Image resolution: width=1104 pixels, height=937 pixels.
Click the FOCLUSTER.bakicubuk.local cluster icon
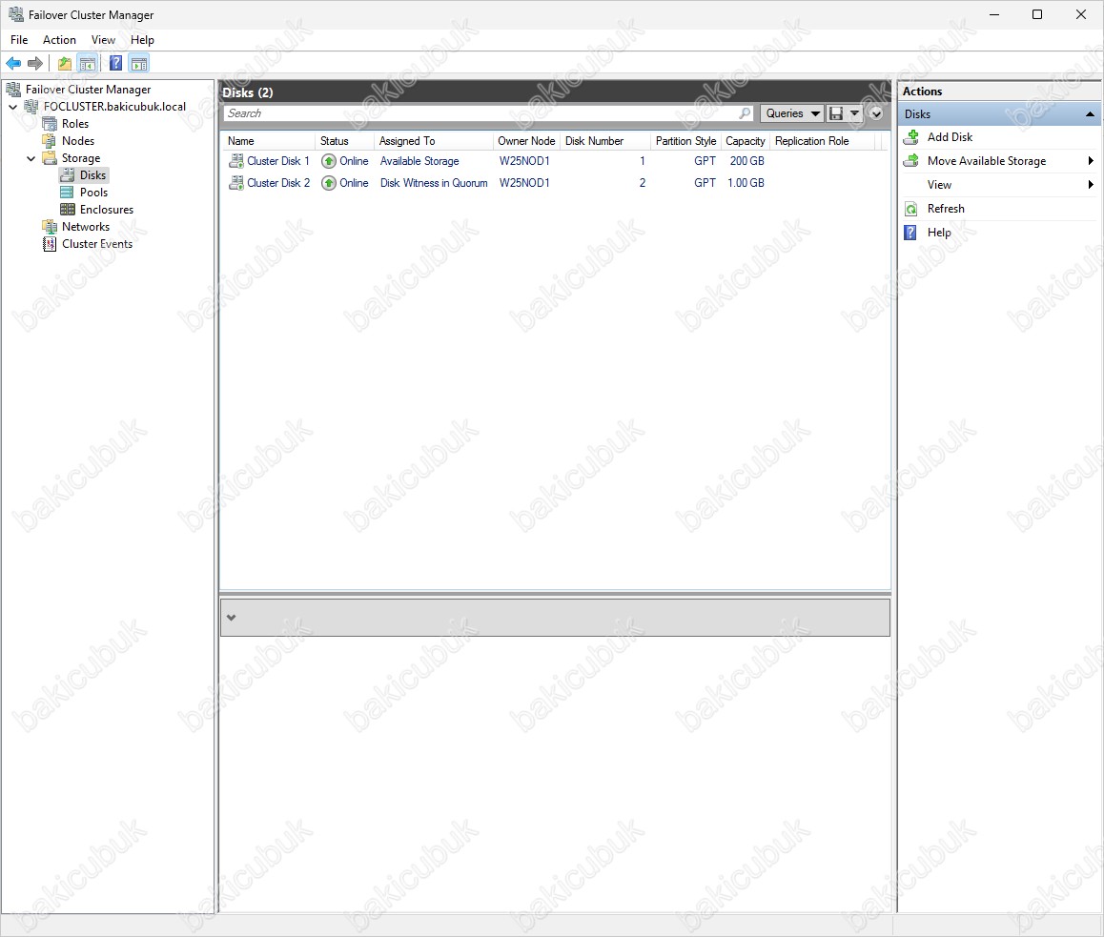tap(31, 107)
